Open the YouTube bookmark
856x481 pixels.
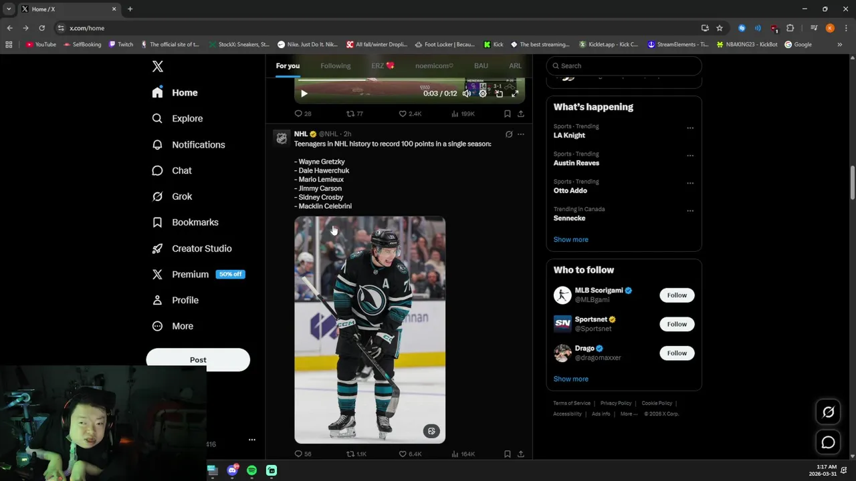tap(41, 45)
